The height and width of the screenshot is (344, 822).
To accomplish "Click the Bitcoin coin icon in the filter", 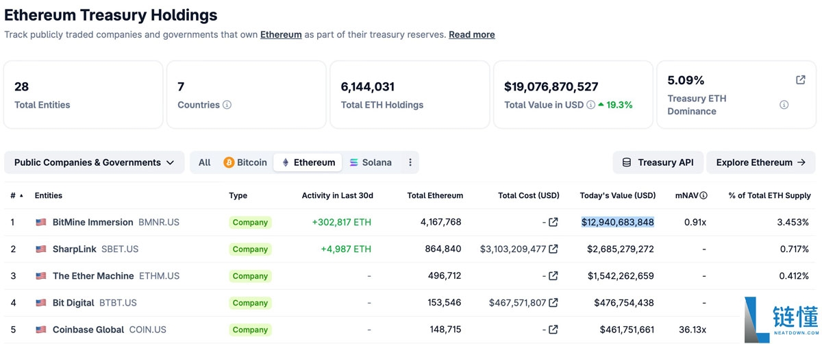I will [x=229, y=162].
